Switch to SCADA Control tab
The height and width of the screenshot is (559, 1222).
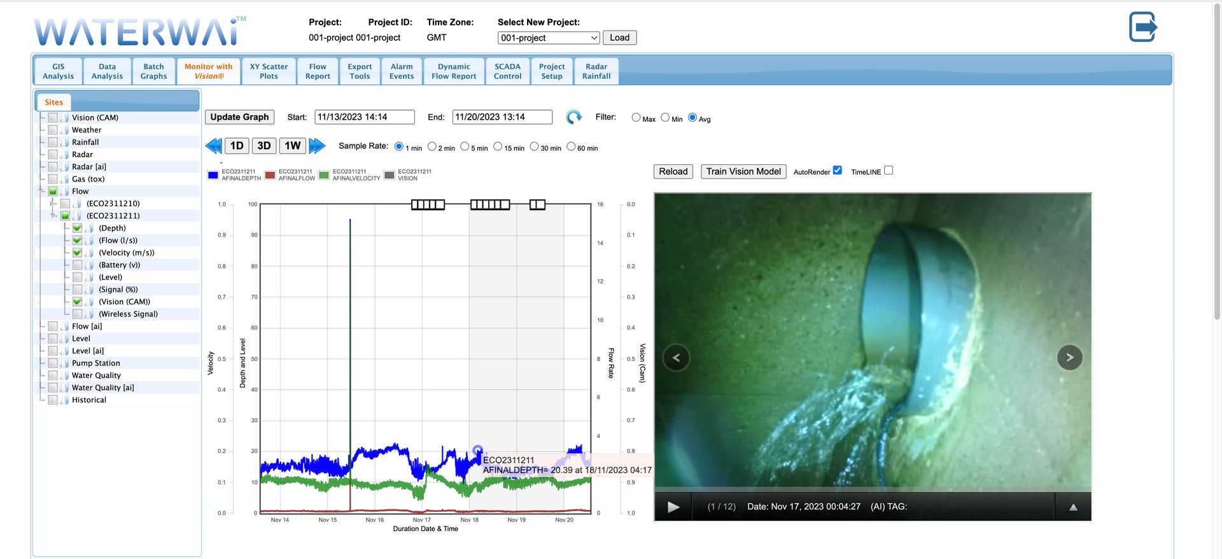point(507,71)
